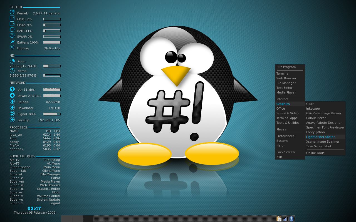Image resolution: width=356 pixels, height=222 pixels.
Task: Open Xsane Image Scanner
Action: [325, 142]
